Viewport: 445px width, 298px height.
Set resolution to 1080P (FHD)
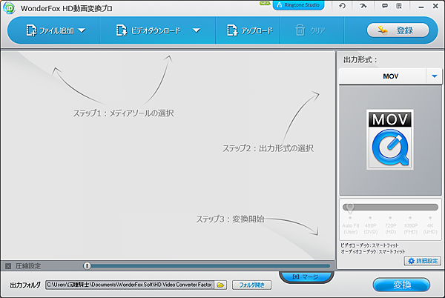point(410,226)
